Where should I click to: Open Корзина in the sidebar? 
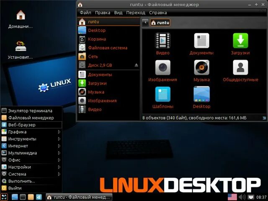click(109, 39)
